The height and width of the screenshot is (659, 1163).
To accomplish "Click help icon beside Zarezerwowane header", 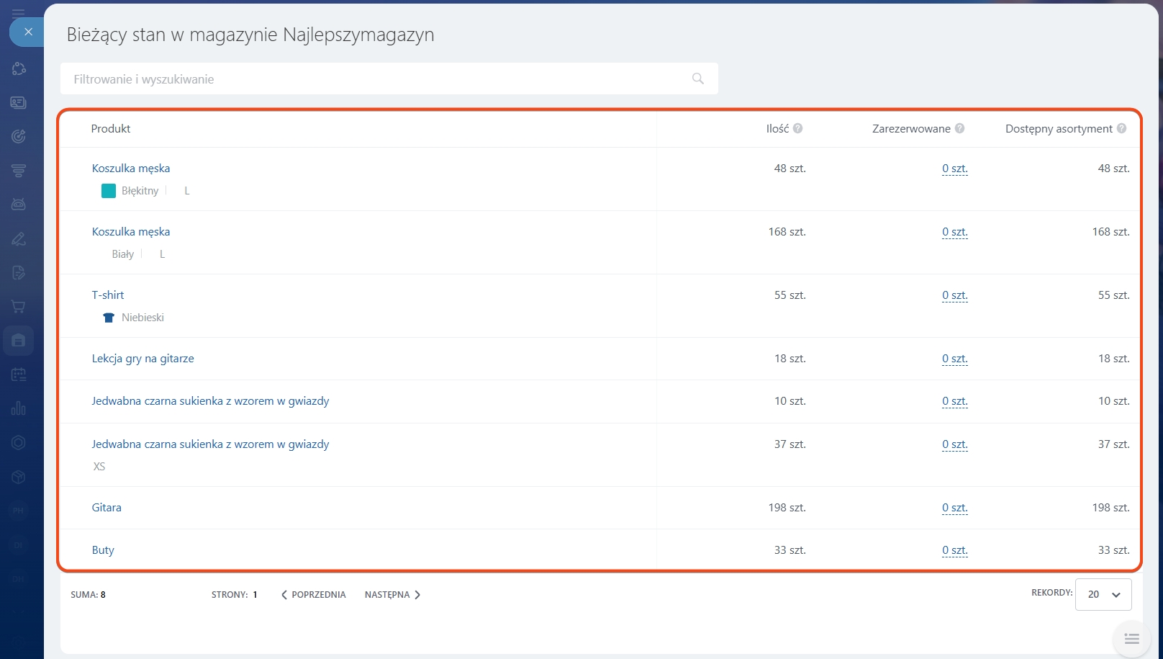I will [959, 128].
